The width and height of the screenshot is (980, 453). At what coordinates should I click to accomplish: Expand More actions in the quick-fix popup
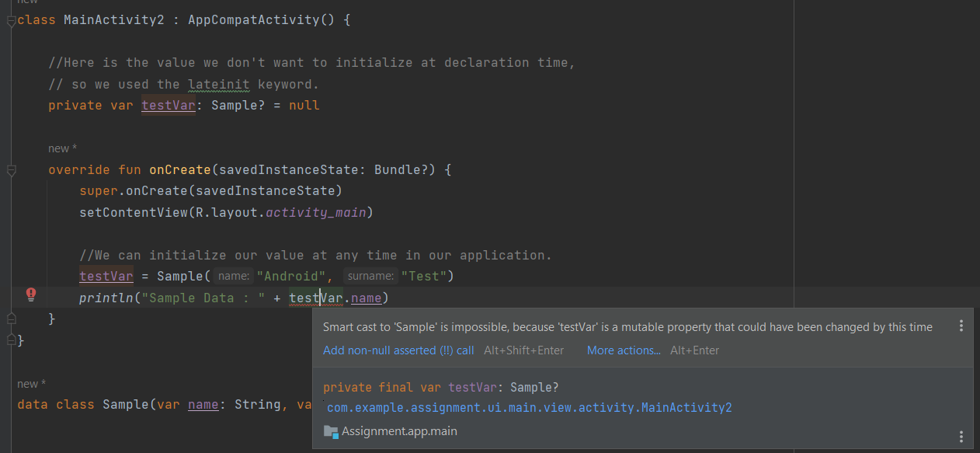point(623,350)
